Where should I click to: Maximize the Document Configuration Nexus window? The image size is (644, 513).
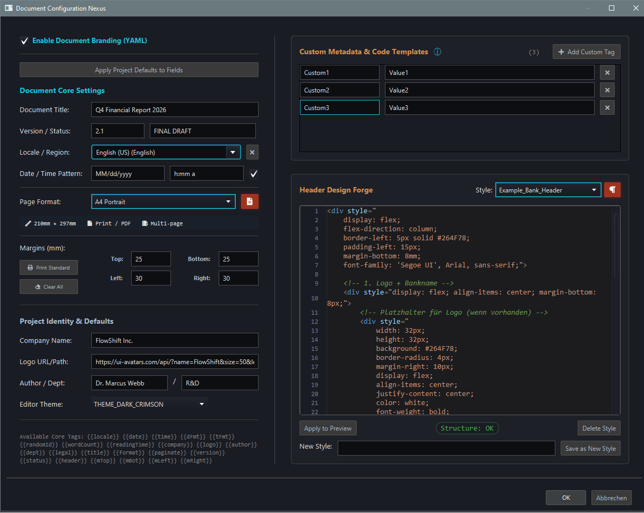(x=612, y=8)
